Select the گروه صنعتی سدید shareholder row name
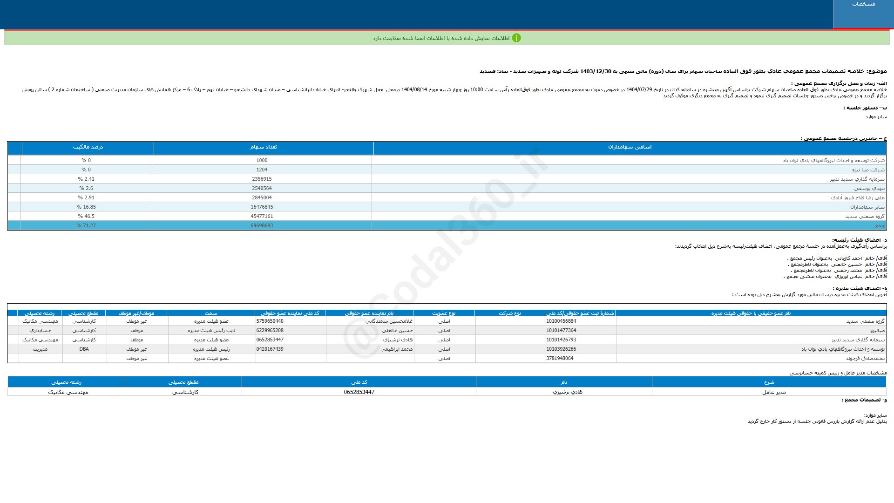Screen dimensions: 894x503 (x=865, y=217)
